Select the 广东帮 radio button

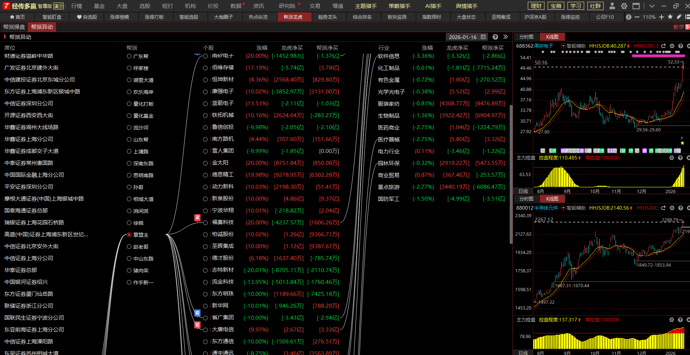coord(129,56)
